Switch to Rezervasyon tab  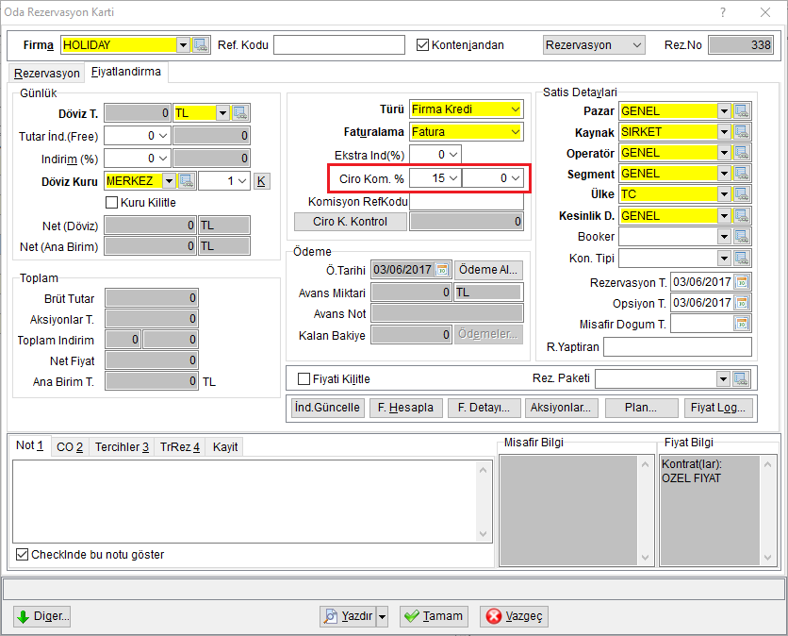[47, 74]
